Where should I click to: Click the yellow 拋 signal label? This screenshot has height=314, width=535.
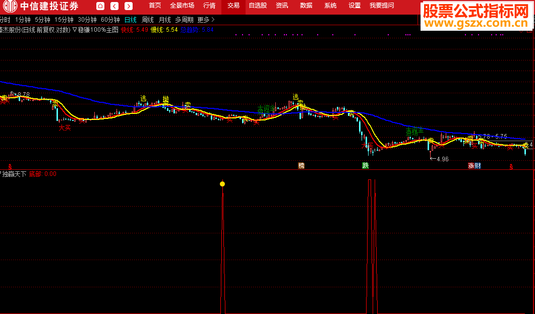[165, 99]
